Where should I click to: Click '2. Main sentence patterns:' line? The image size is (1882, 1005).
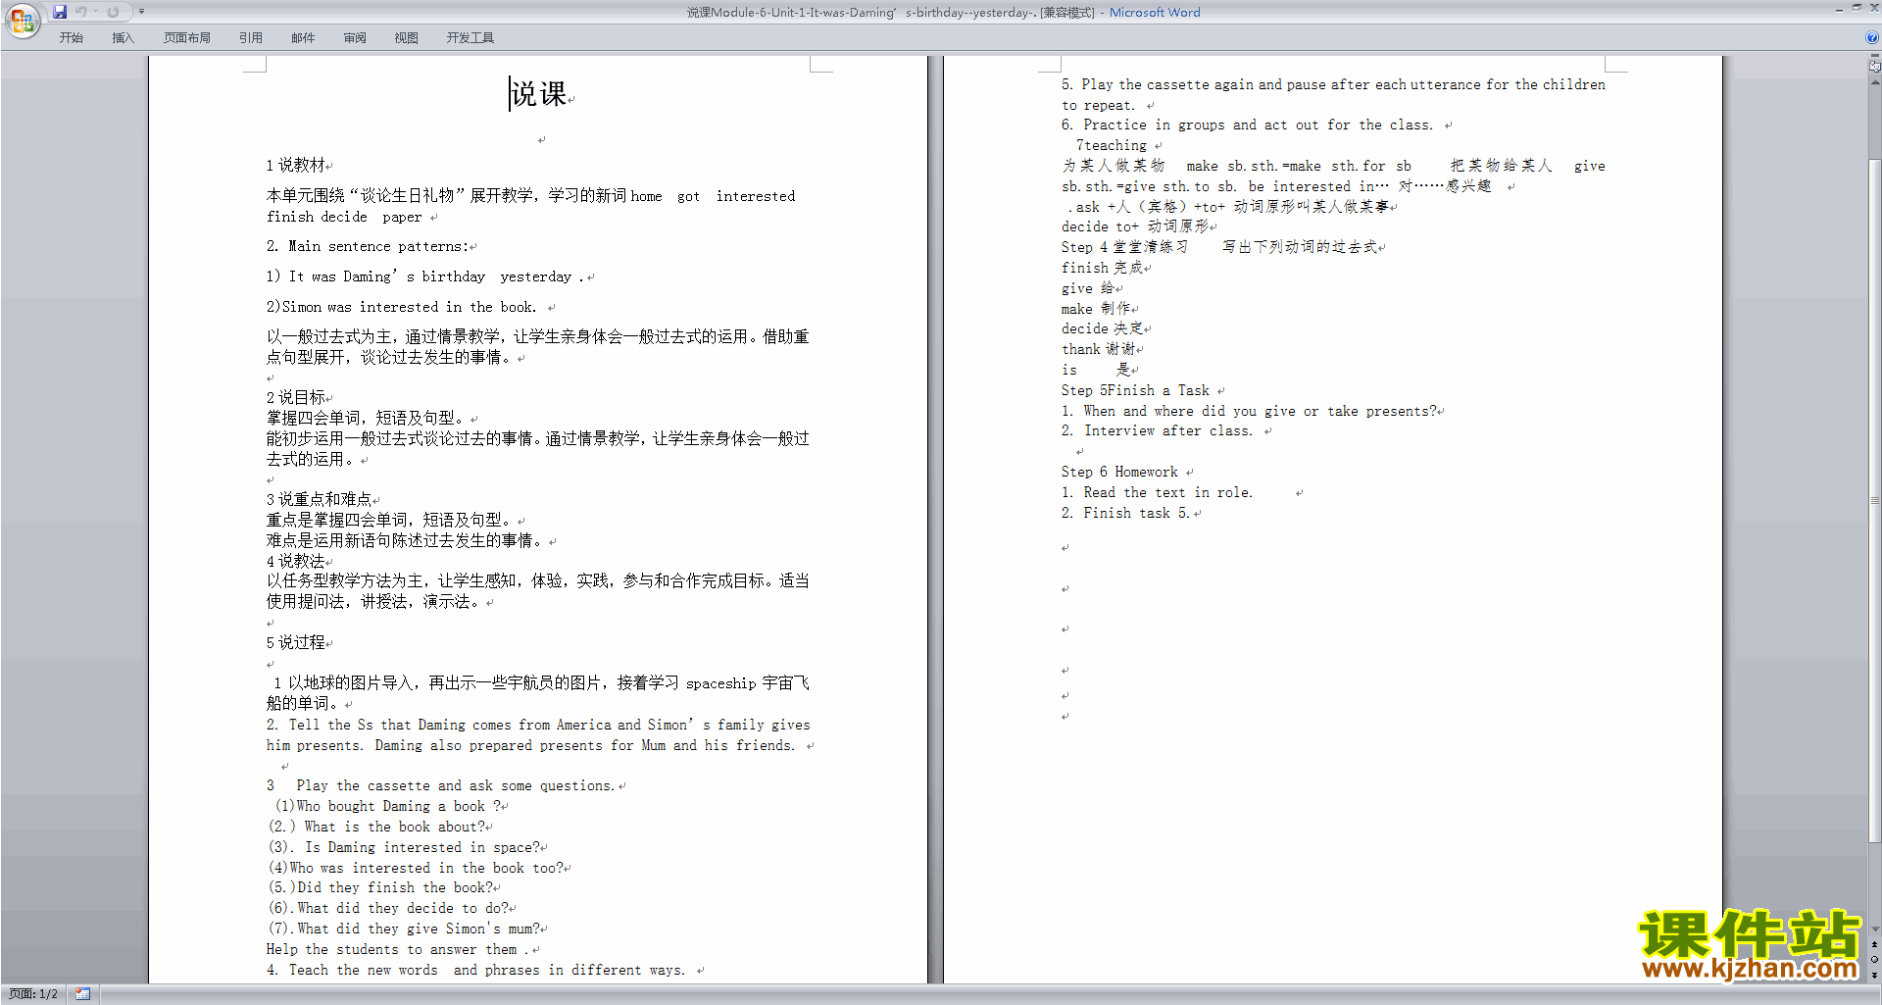[368, 247]
